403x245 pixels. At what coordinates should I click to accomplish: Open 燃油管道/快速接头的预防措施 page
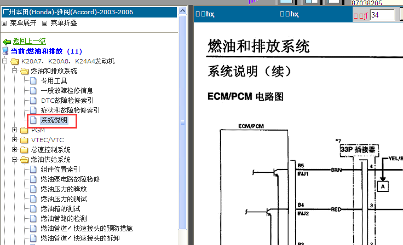[87, 228]
